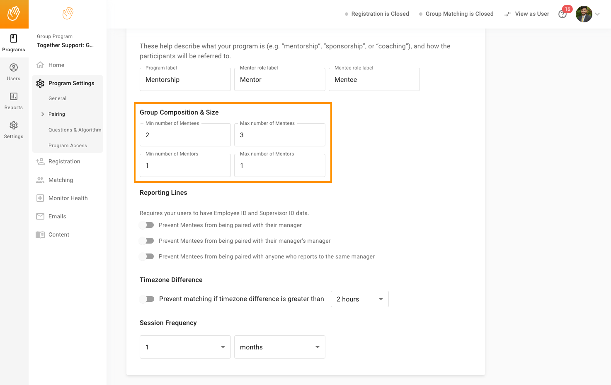Image resolution: width=611 pixels, height=385 pixels.
Task: Click the Max number of Mentees field
Action: tap(280, 135)
